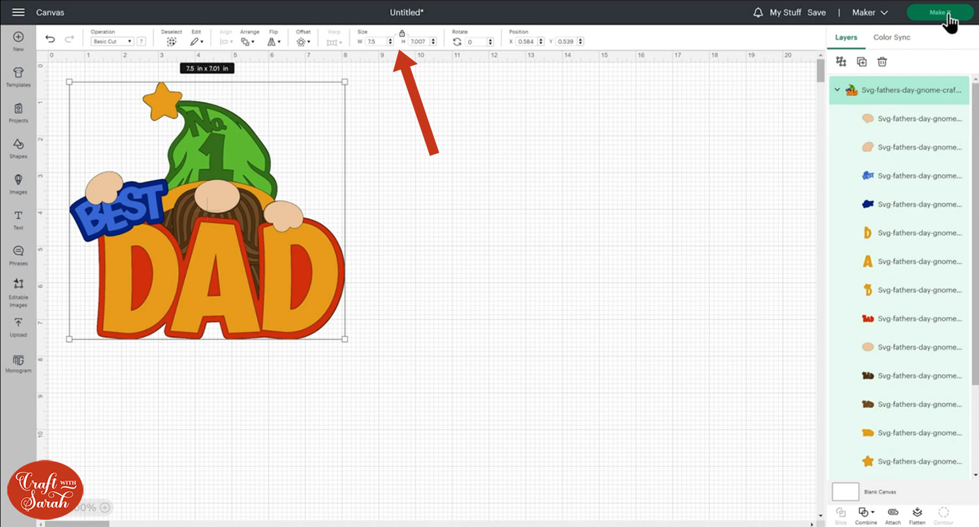This screenshot has width=979, height=527.
Task: Click the Delete trash icon
Action: [x=882, y=61]
